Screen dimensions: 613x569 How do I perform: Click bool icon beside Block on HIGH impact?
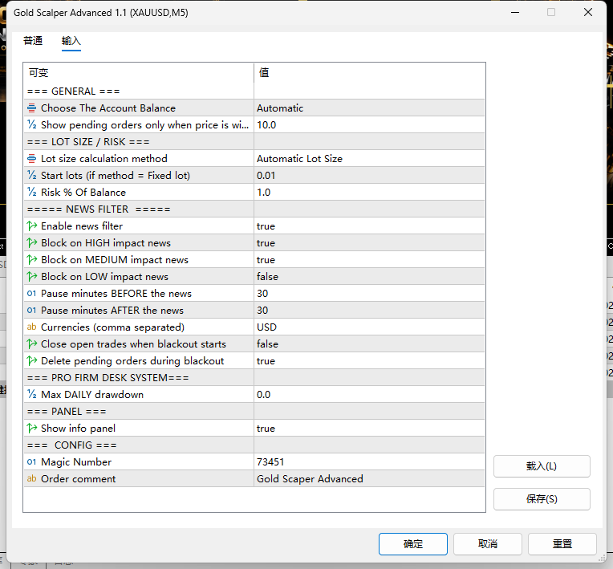click(x=31, y=243)
